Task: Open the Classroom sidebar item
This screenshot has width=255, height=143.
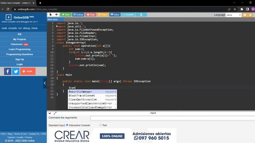Action: [20, 44]
